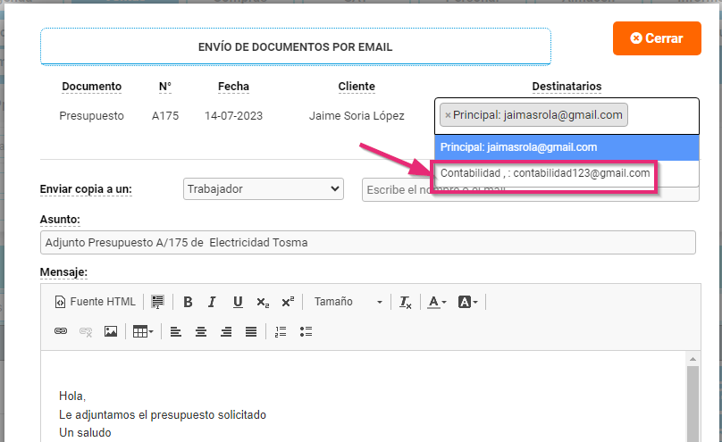Toggle underline formatting

(x=238, y=302)
